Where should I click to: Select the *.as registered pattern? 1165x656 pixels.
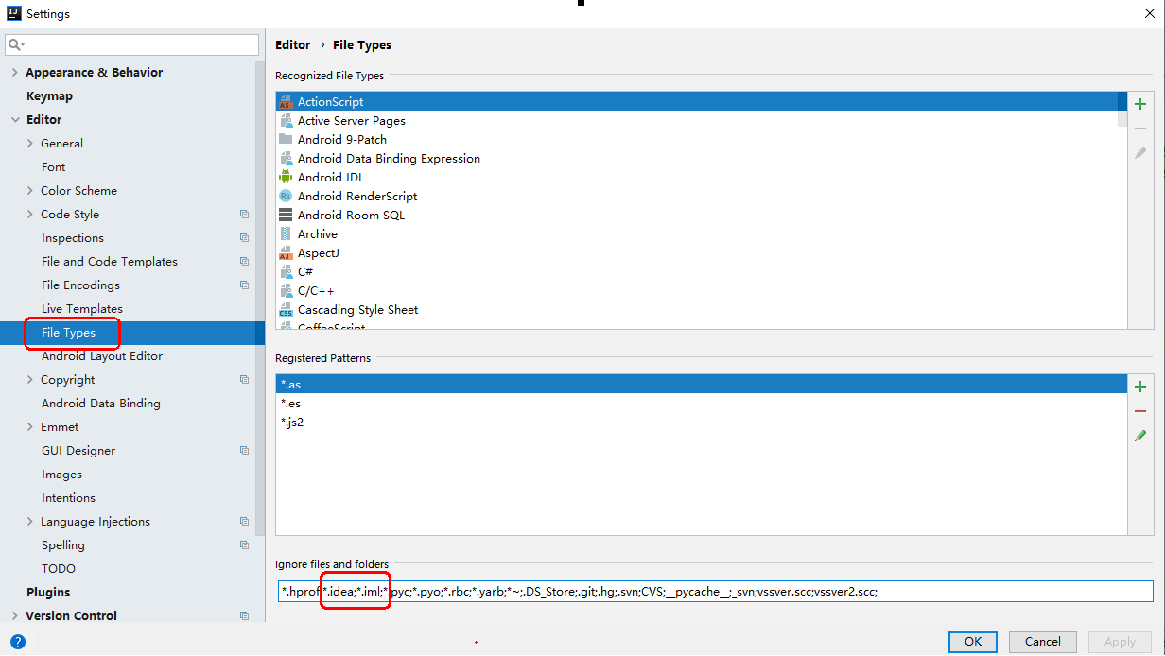click(702, 385)
